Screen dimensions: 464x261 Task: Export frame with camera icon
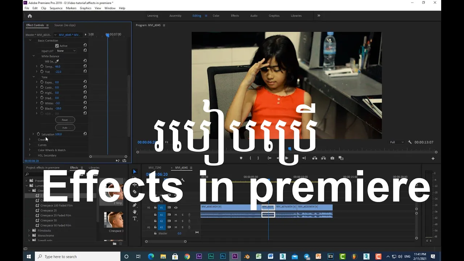(332, 158)
